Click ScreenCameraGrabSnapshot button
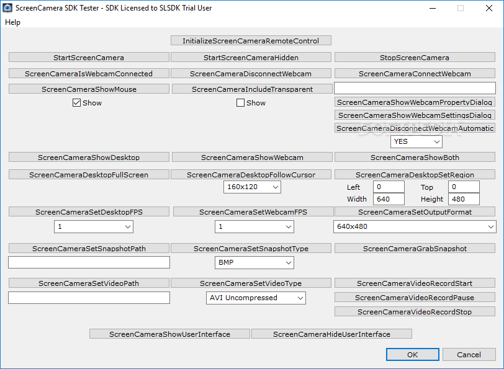This screenshot has height=369, width=504. click(415, 248)
